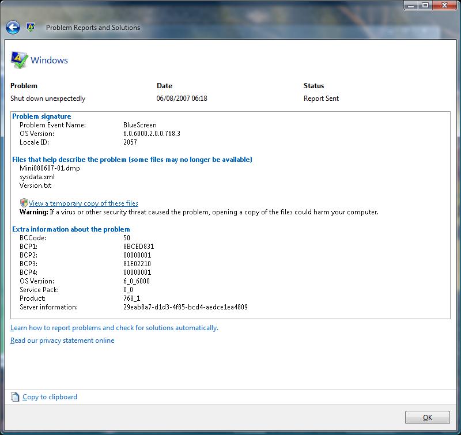The height and width of the screenshot is (435, 461).
Task: Minimize the Problem Reports window
Action: pos(411,5)
